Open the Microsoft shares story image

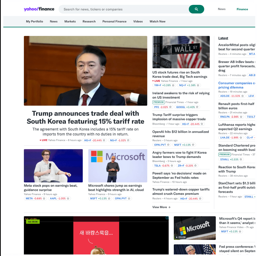118,166
